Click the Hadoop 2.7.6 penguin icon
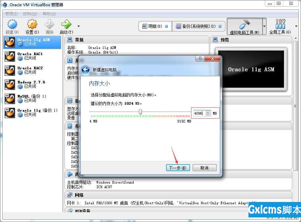This screenshot has height=222, width=301. click(x=10, y=84)
